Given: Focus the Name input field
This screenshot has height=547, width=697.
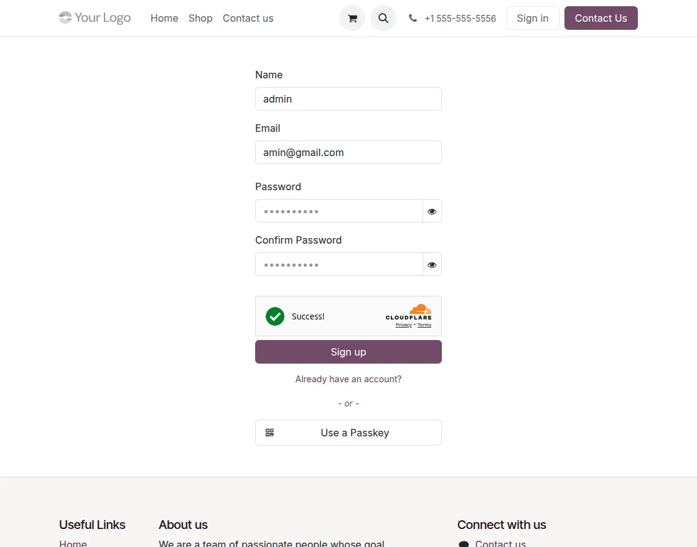Looking at the screenshot, I should tap(348, 99).
